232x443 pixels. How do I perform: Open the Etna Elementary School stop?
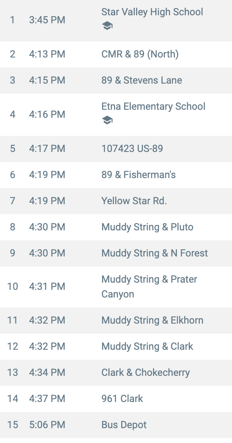[x=116, y=115]
